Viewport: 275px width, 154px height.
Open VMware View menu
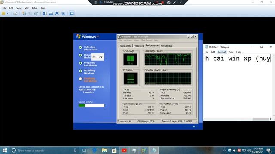(19, 8)
